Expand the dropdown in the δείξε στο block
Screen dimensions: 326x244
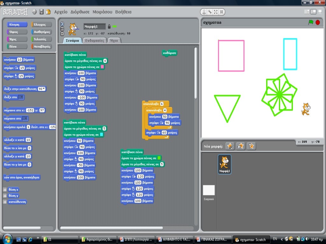click(21, 97)
